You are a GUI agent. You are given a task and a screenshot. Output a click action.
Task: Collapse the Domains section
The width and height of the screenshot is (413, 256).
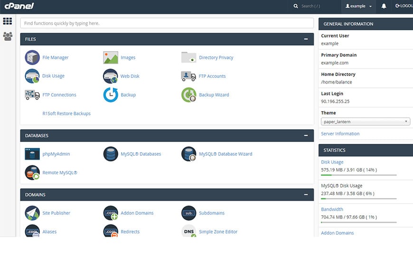pyautogui.click(x=306, y=195)
